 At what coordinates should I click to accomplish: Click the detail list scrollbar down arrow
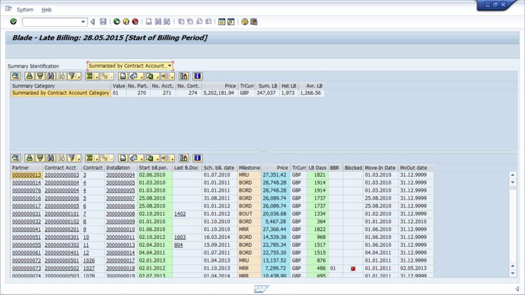[513, 273]
